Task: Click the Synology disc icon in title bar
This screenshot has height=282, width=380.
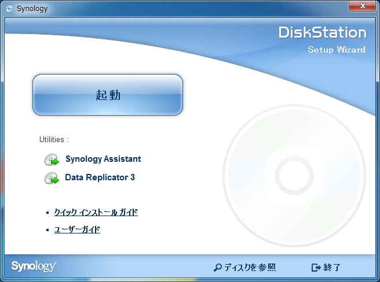Action: click(9, 9)
